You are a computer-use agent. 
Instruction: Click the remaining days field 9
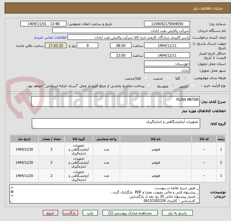pyautogui.click(x=88, y=45)
